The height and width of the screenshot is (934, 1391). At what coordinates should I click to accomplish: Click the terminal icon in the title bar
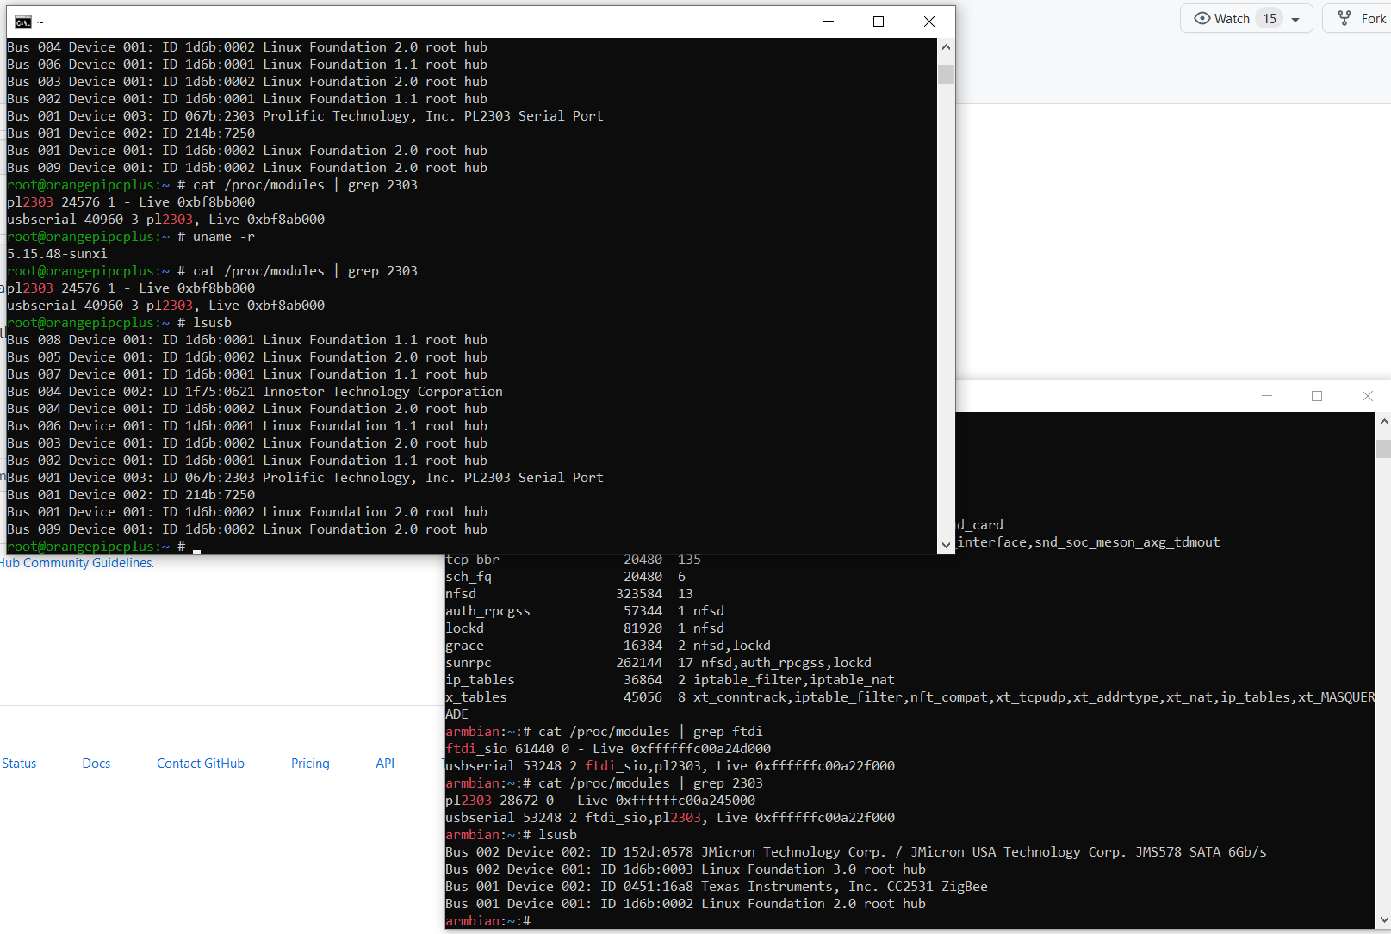22,21
